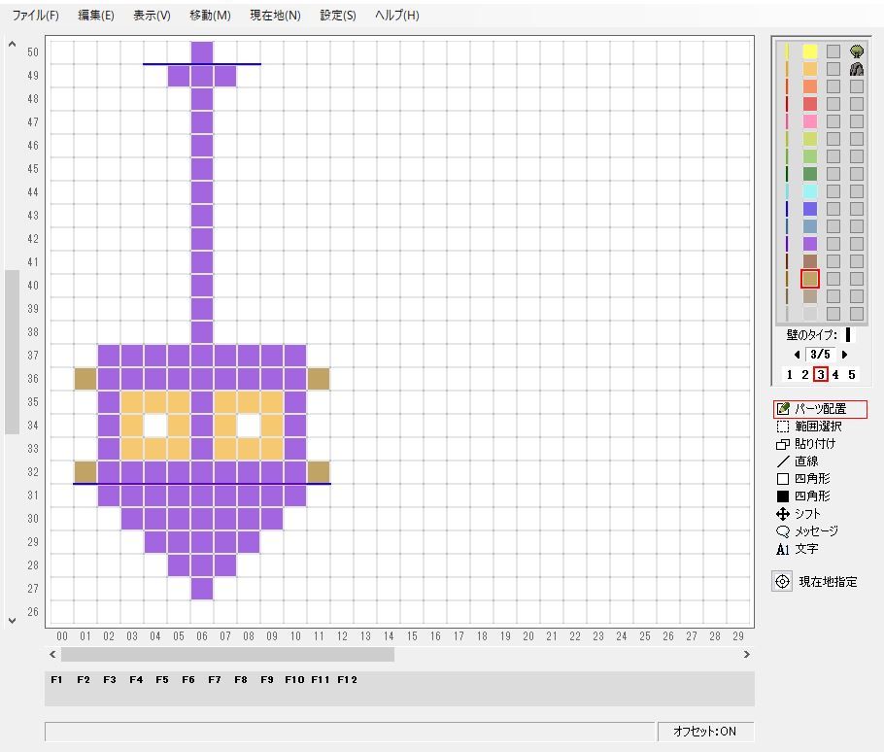The height and width of the screenshot is (752, 884).
Task: Open the ヘルプ(H) menu
Action: 397,16
